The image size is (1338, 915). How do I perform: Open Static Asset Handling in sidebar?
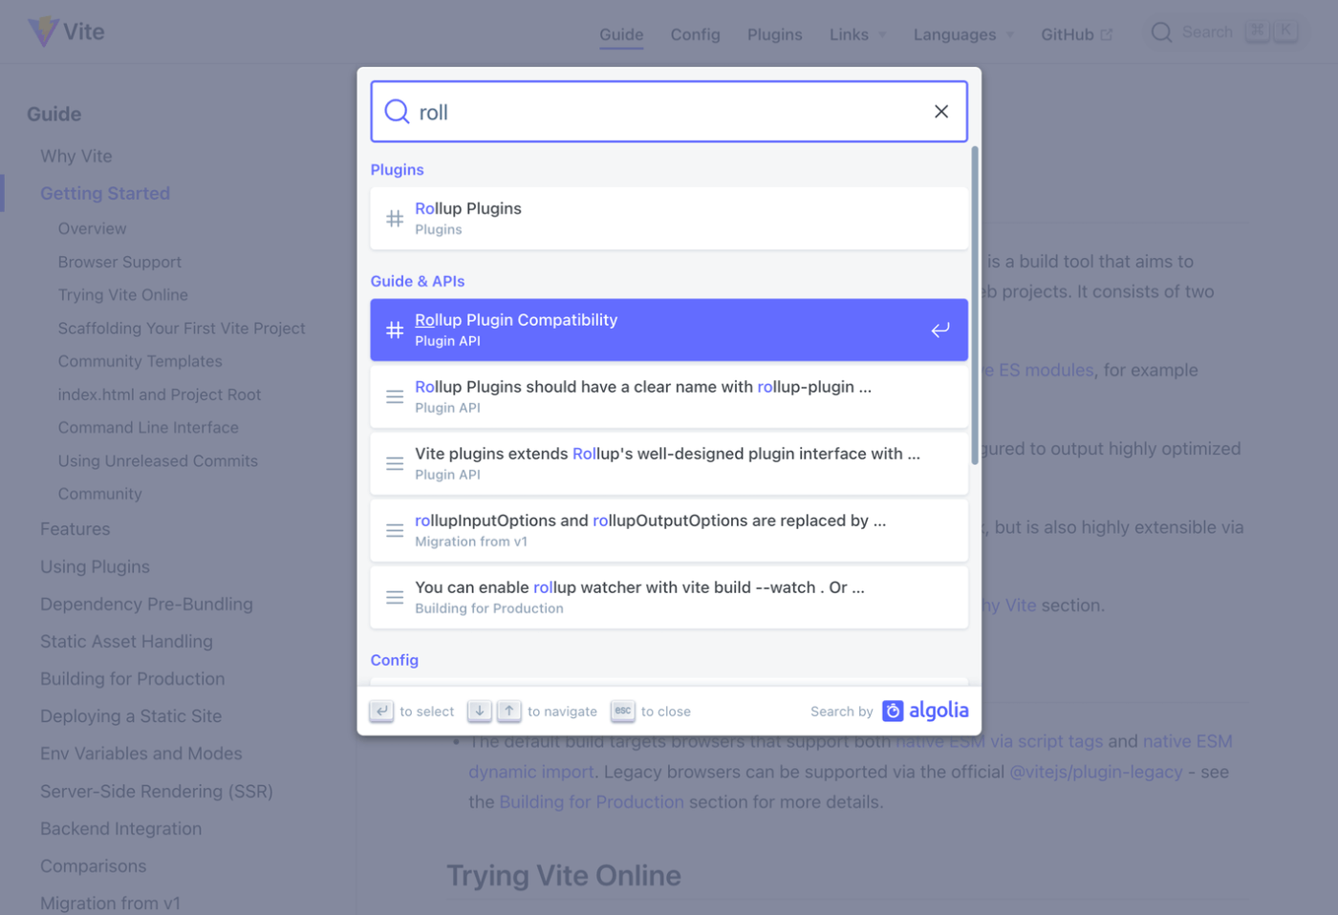126,642
